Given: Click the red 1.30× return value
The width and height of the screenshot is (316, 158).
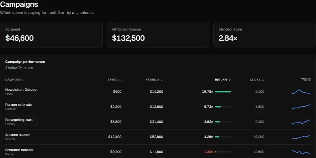Looking at the screenshot, I should pos(209,152).
